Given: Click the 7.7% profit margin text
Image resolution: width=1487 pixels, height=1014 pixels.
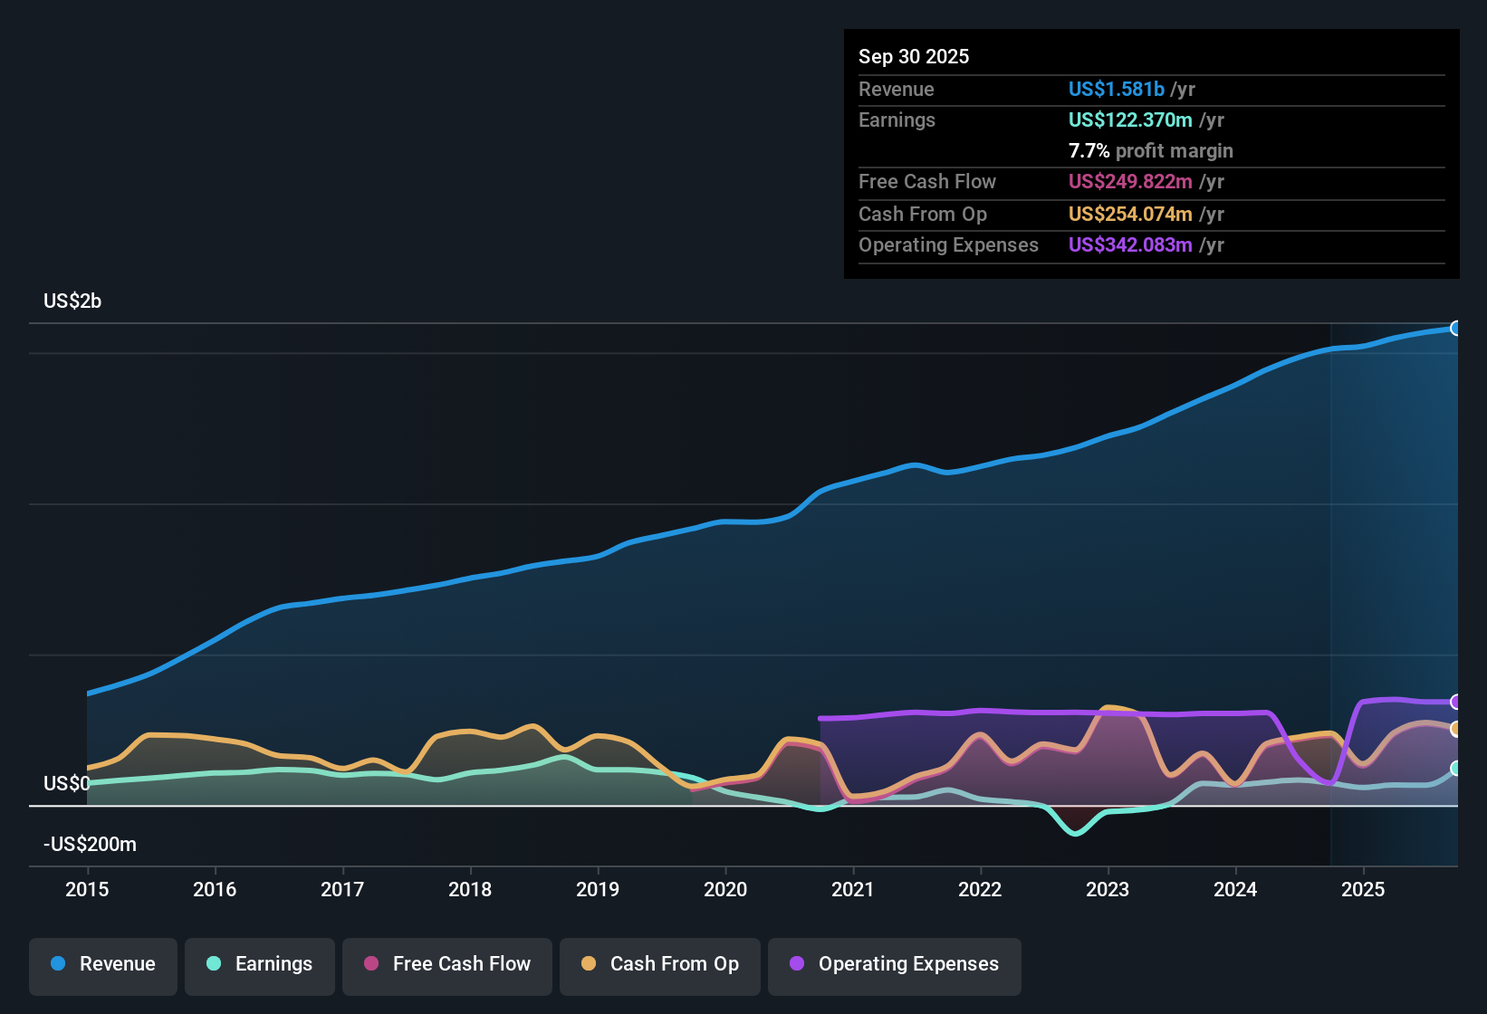Looking at the screenshot, I should coord(1150,150).
